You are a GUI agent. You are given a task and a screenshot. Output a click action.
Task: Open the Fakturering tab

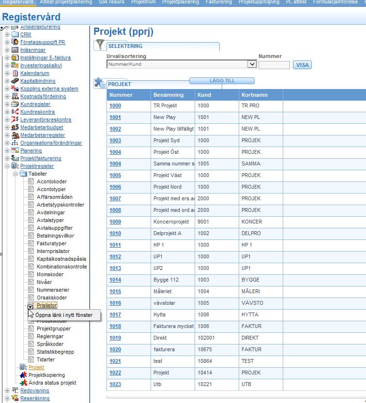pos(219,2)
